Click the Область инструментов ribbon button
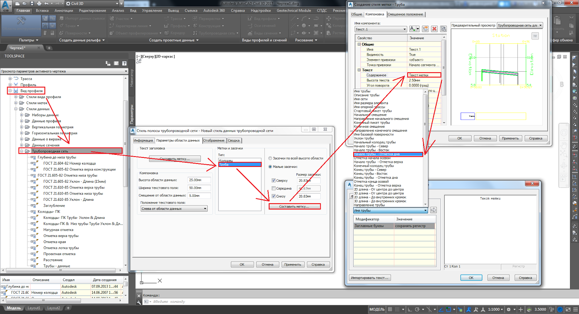The height and width of the screenshot is (314, 579). (x=21, y=25)
